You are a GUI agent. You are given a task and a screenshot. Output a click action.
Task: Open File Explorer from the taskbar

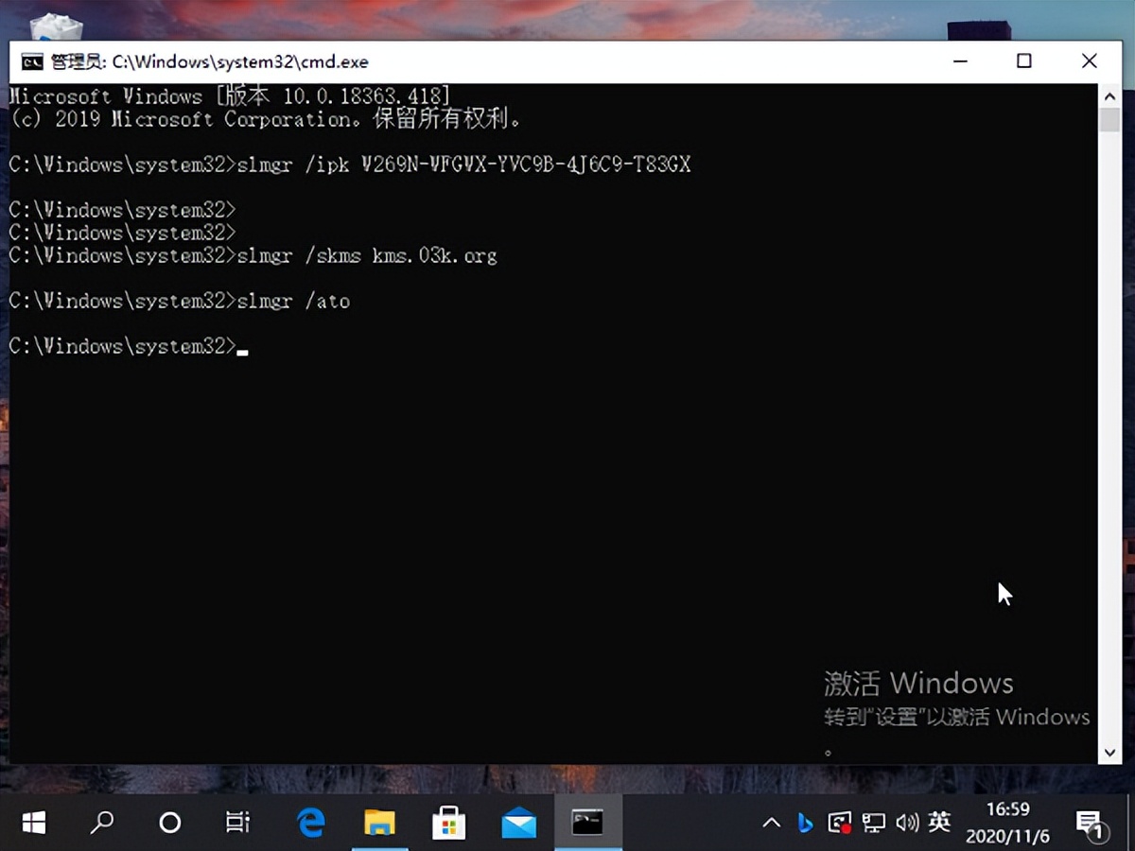tap(380, 823)
